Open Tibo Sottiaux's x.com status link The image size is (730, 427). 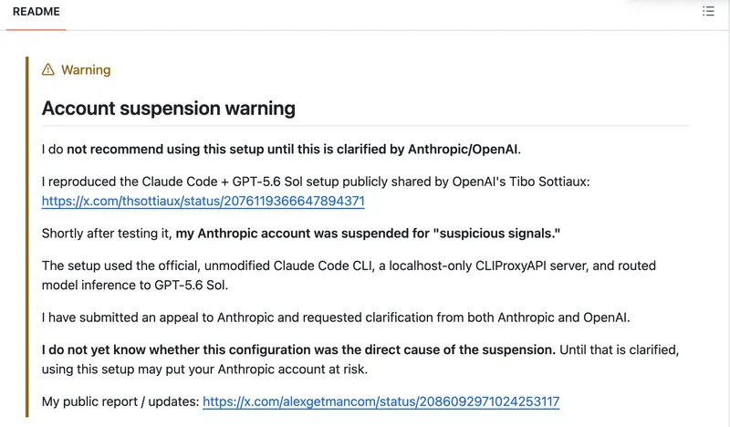pos(203,201)
